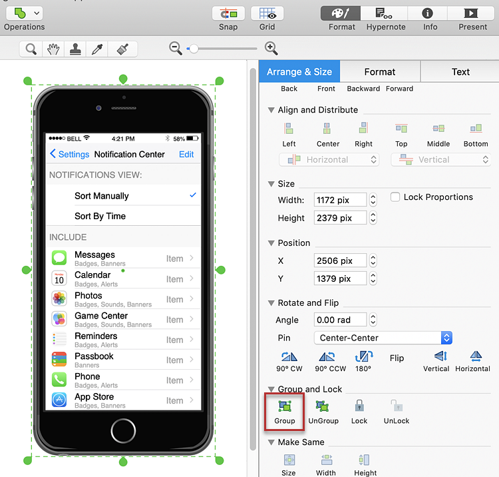
Task: Enable Lock Proportions checkbox
Action: pos(395,197)
